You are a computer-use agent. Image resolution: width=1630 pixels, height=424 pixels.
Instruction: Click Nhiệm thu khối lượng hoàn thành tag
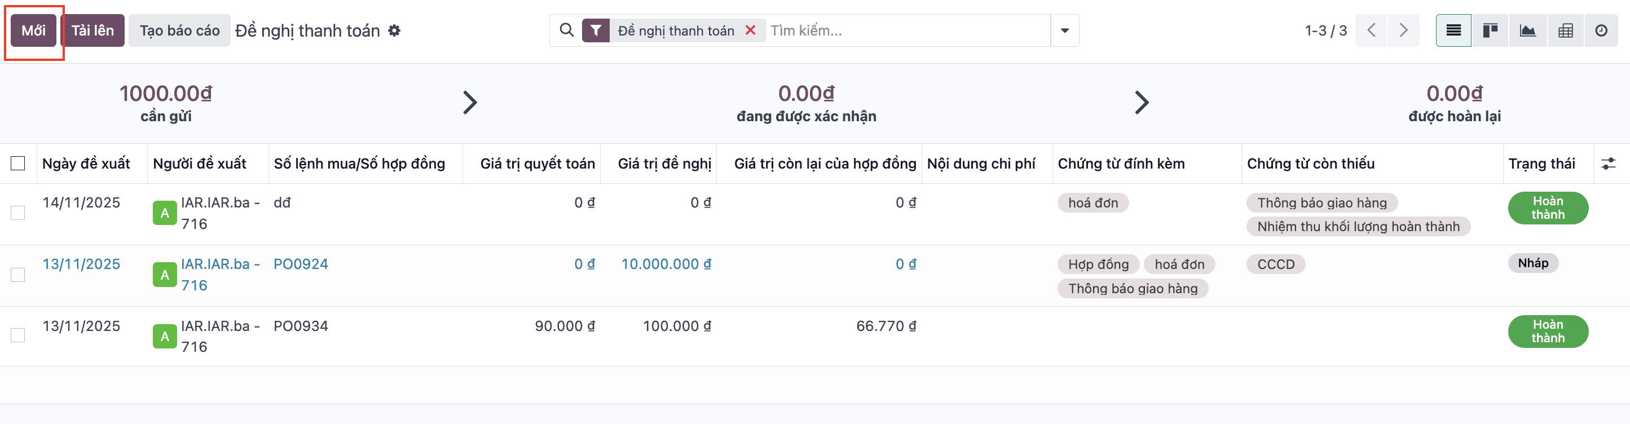click(x=1358, y=227)
